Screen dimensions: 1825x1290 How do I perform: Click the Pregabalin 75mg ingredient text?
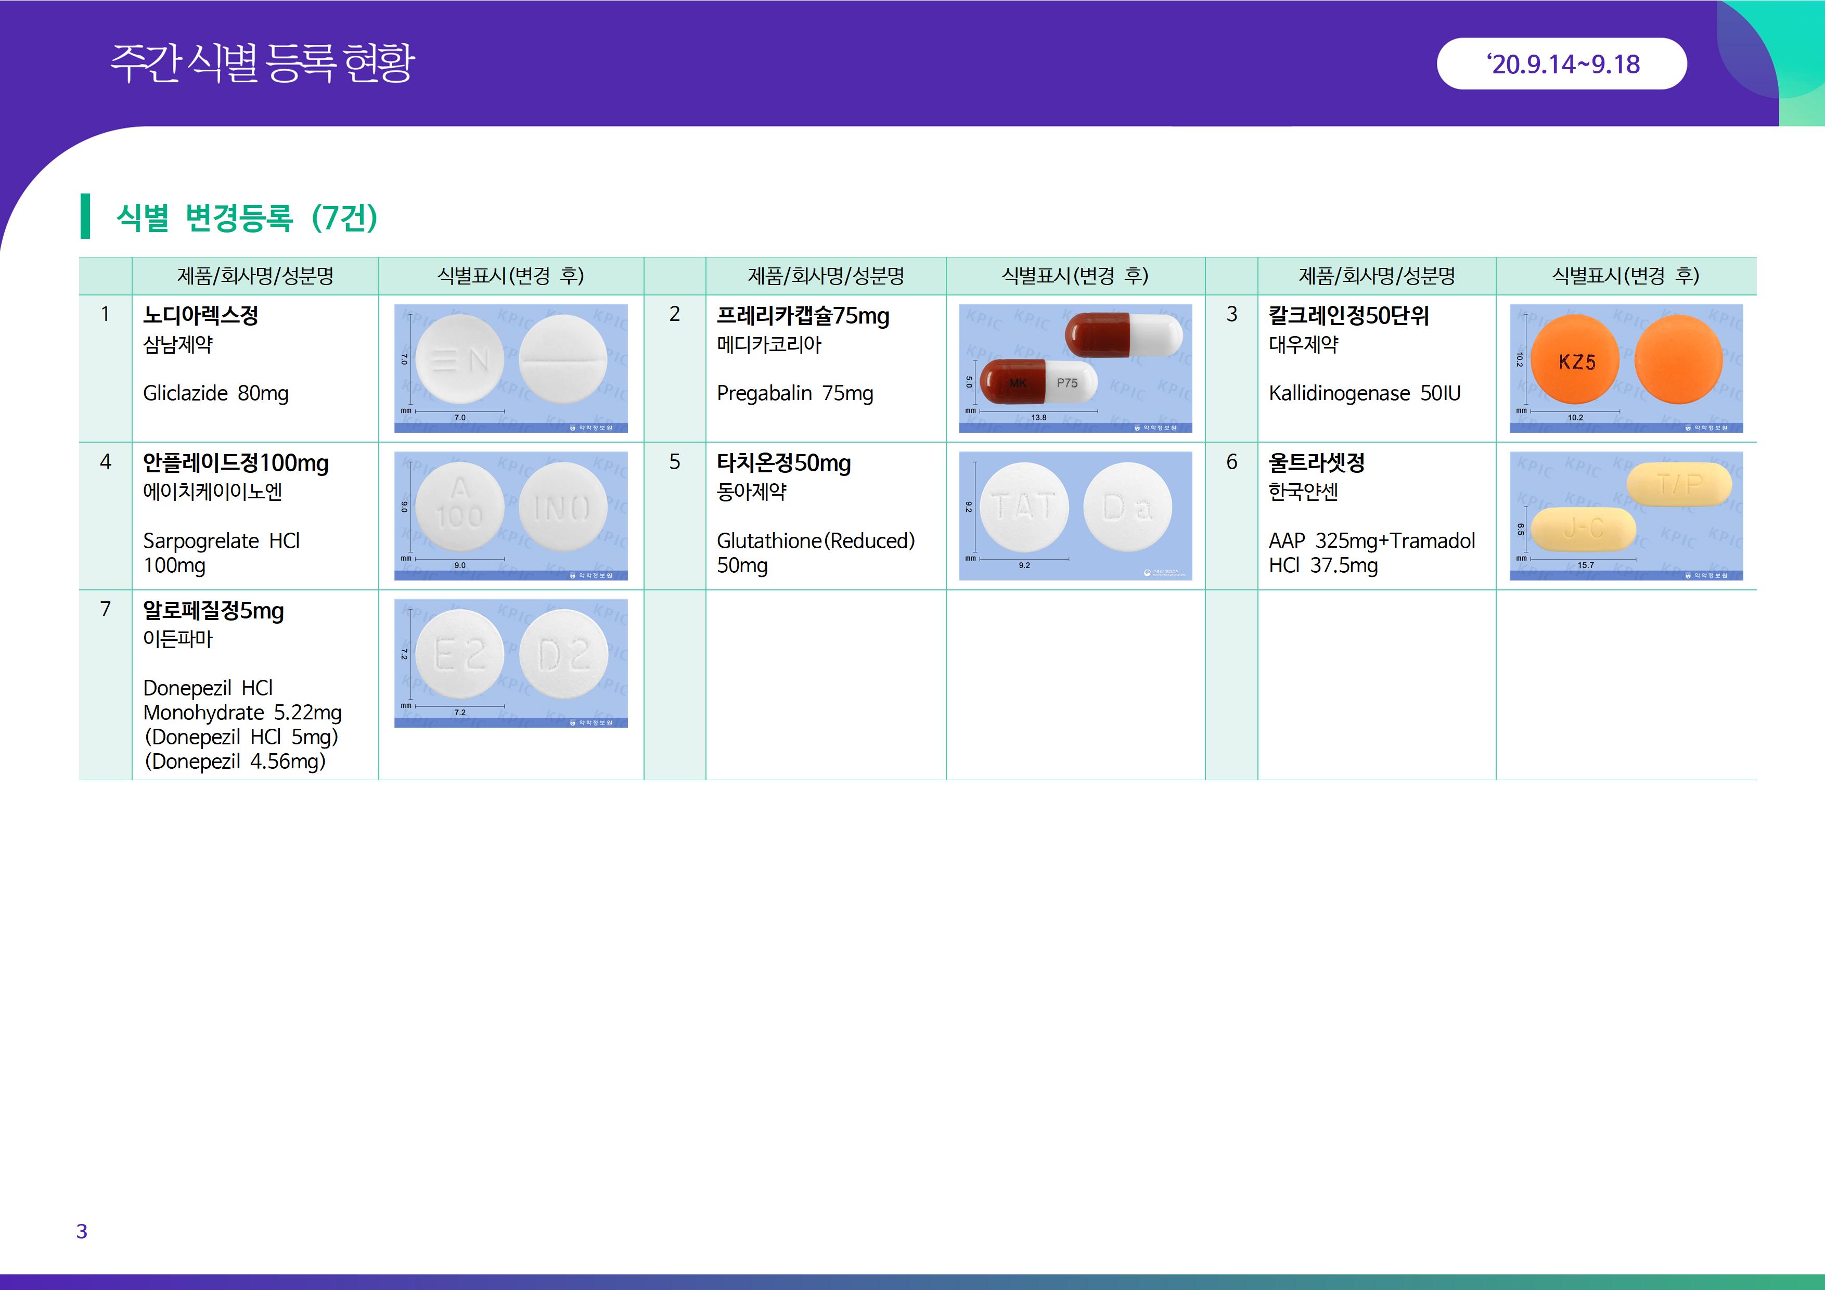click(794, 393)
